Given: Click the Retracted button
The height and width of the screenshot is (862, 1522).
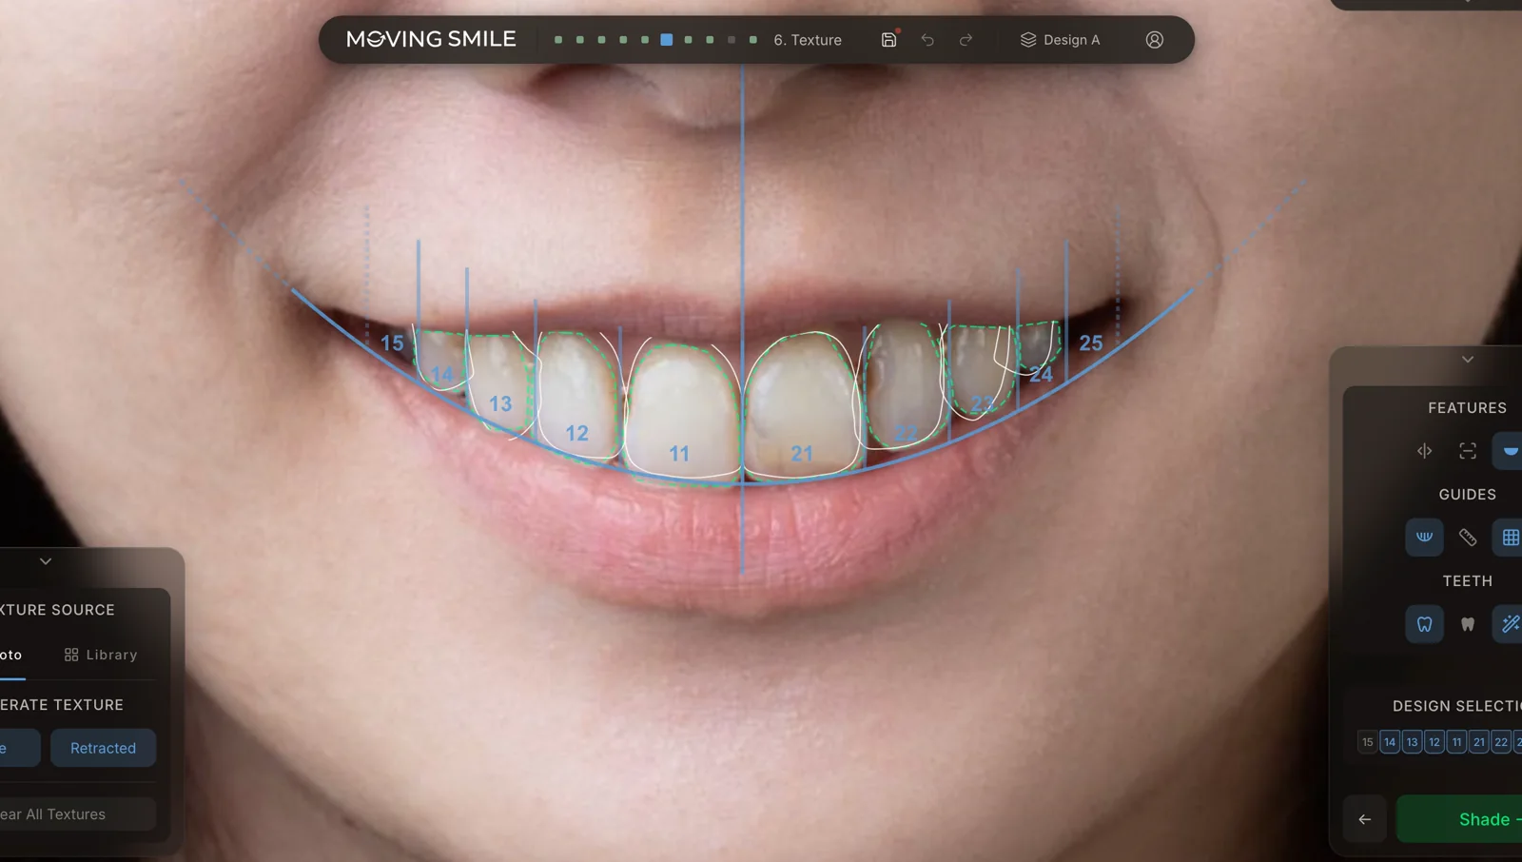Looking at the screenshot, I should pyautogui.click(x=103, y=748).
